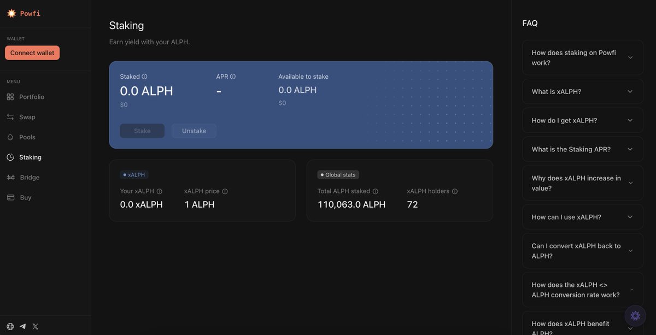Expand 'Can I convert xALPH back to ALPH?'
Screen dimensions: 656x335
pyautogui.click(x=583, y=251)
